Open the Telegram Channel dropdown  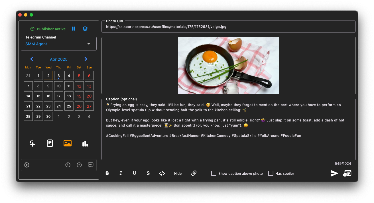[x=59, y=44]
